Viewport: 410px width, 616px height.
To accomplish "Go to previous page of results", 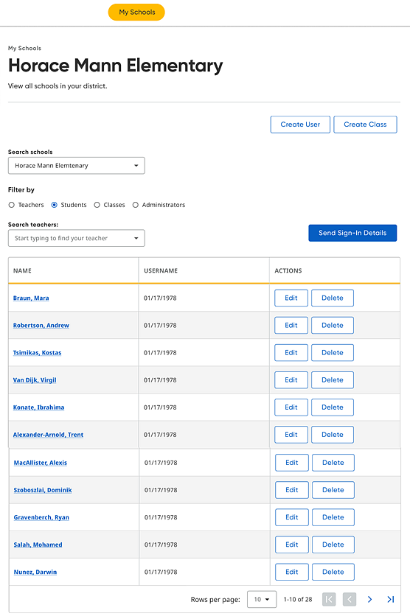I will pos(350,599).
